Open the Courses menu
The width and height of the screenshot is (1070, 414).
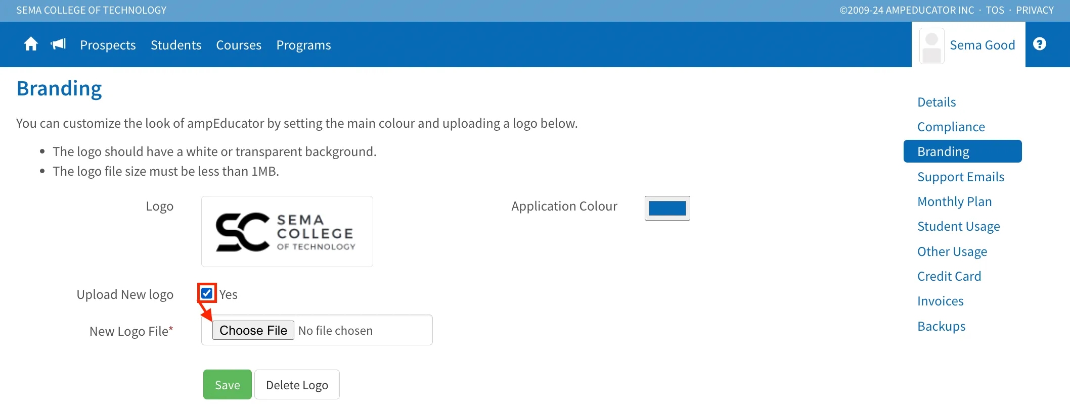[x=239, y=45]
